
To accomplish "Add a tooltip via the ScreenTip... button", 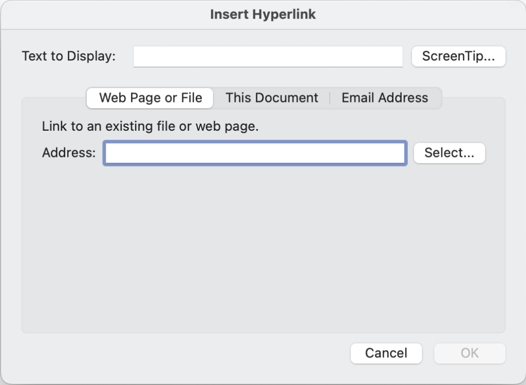I will coord(458,56).
